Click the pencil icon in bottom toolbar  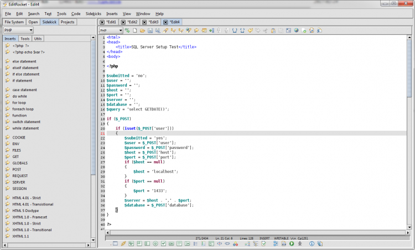click(x=123, y=243)
